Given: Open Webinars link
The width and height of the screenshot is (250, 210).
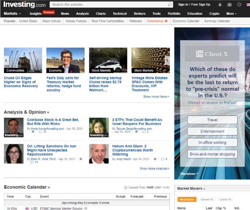Looking at the screenshot, I should [x=135, y=21].
